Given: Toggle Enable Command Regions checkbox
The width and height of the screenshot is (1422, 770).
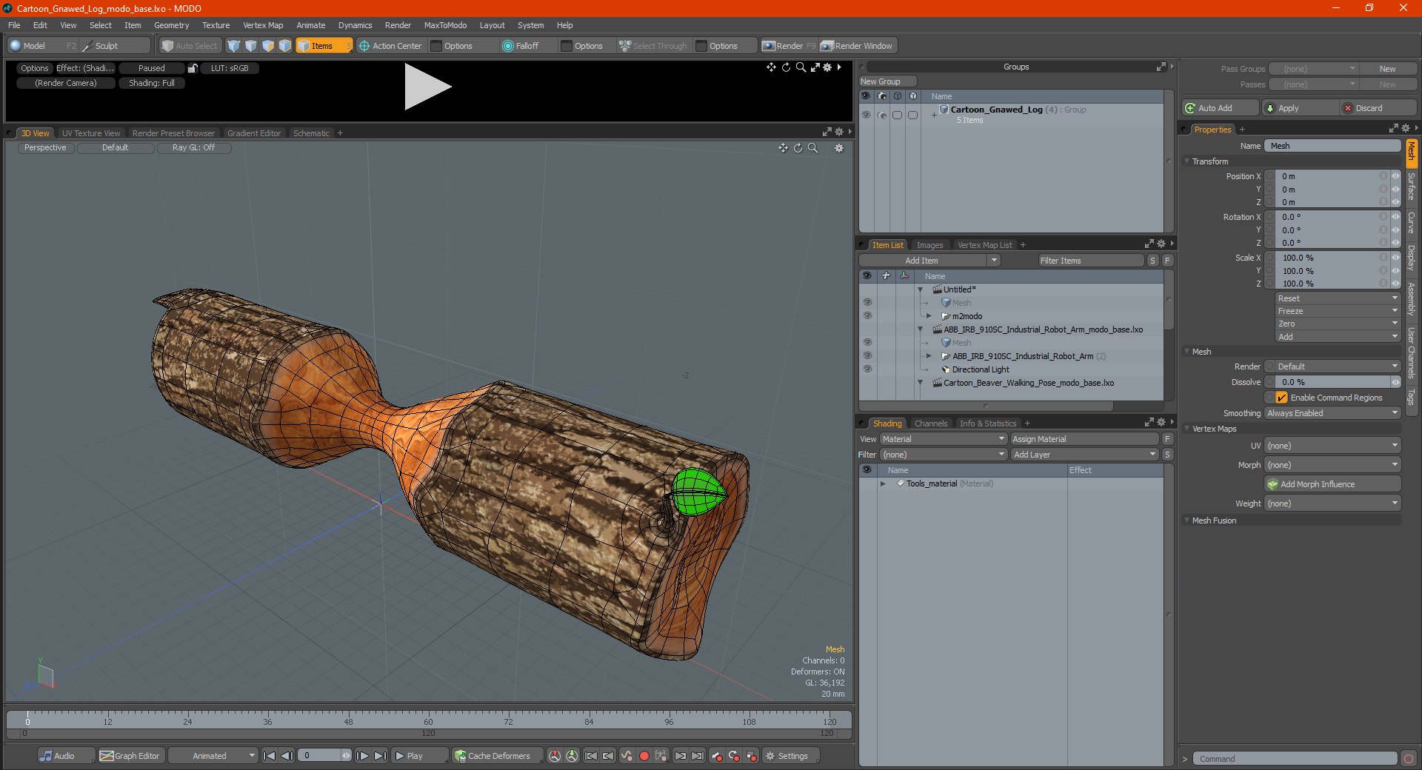Looking at the screenshot, I should [x=1281, y=398].
